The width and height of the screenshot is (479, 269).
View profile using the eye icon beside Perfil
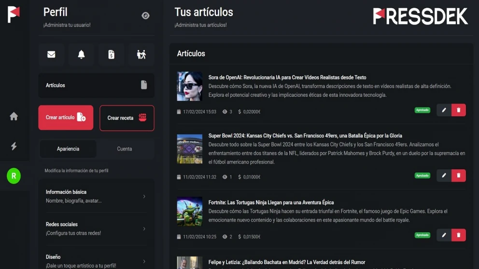[x=145, y=15]
